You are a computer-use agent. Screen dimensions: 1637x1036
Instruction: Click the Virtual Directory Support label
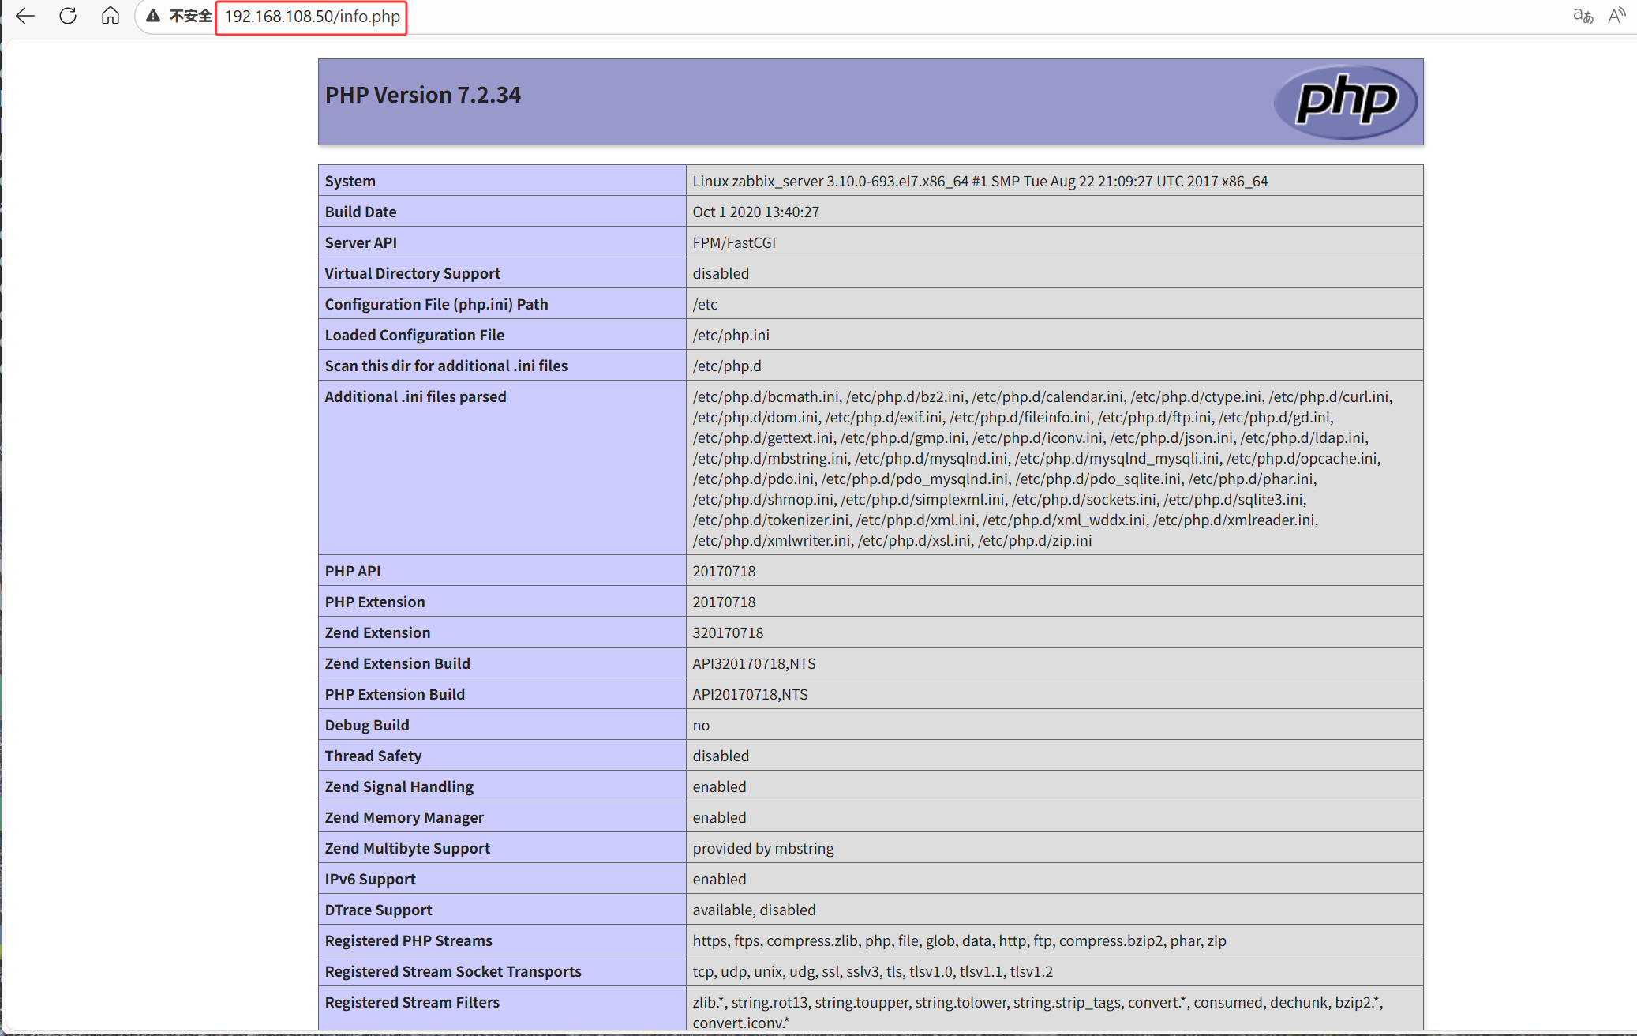pos(413,273)
